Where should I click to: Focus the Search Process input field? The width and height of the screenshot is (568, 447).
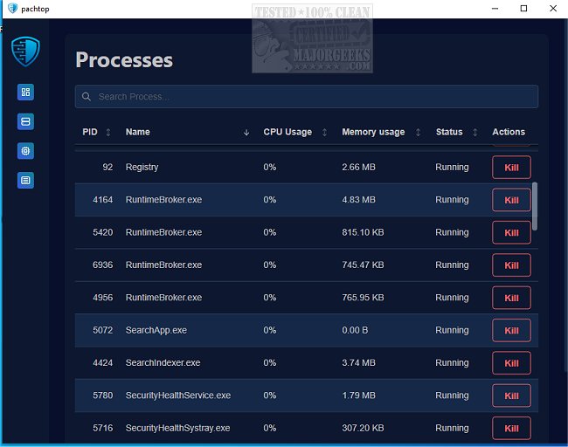307,97
